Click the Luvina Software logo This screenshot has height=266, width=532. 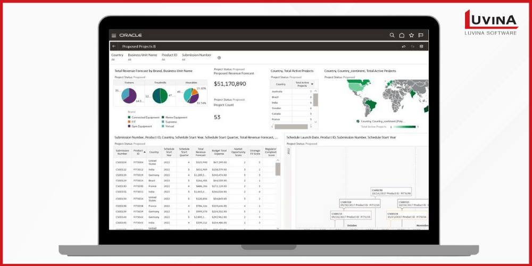tap(491, 22)
